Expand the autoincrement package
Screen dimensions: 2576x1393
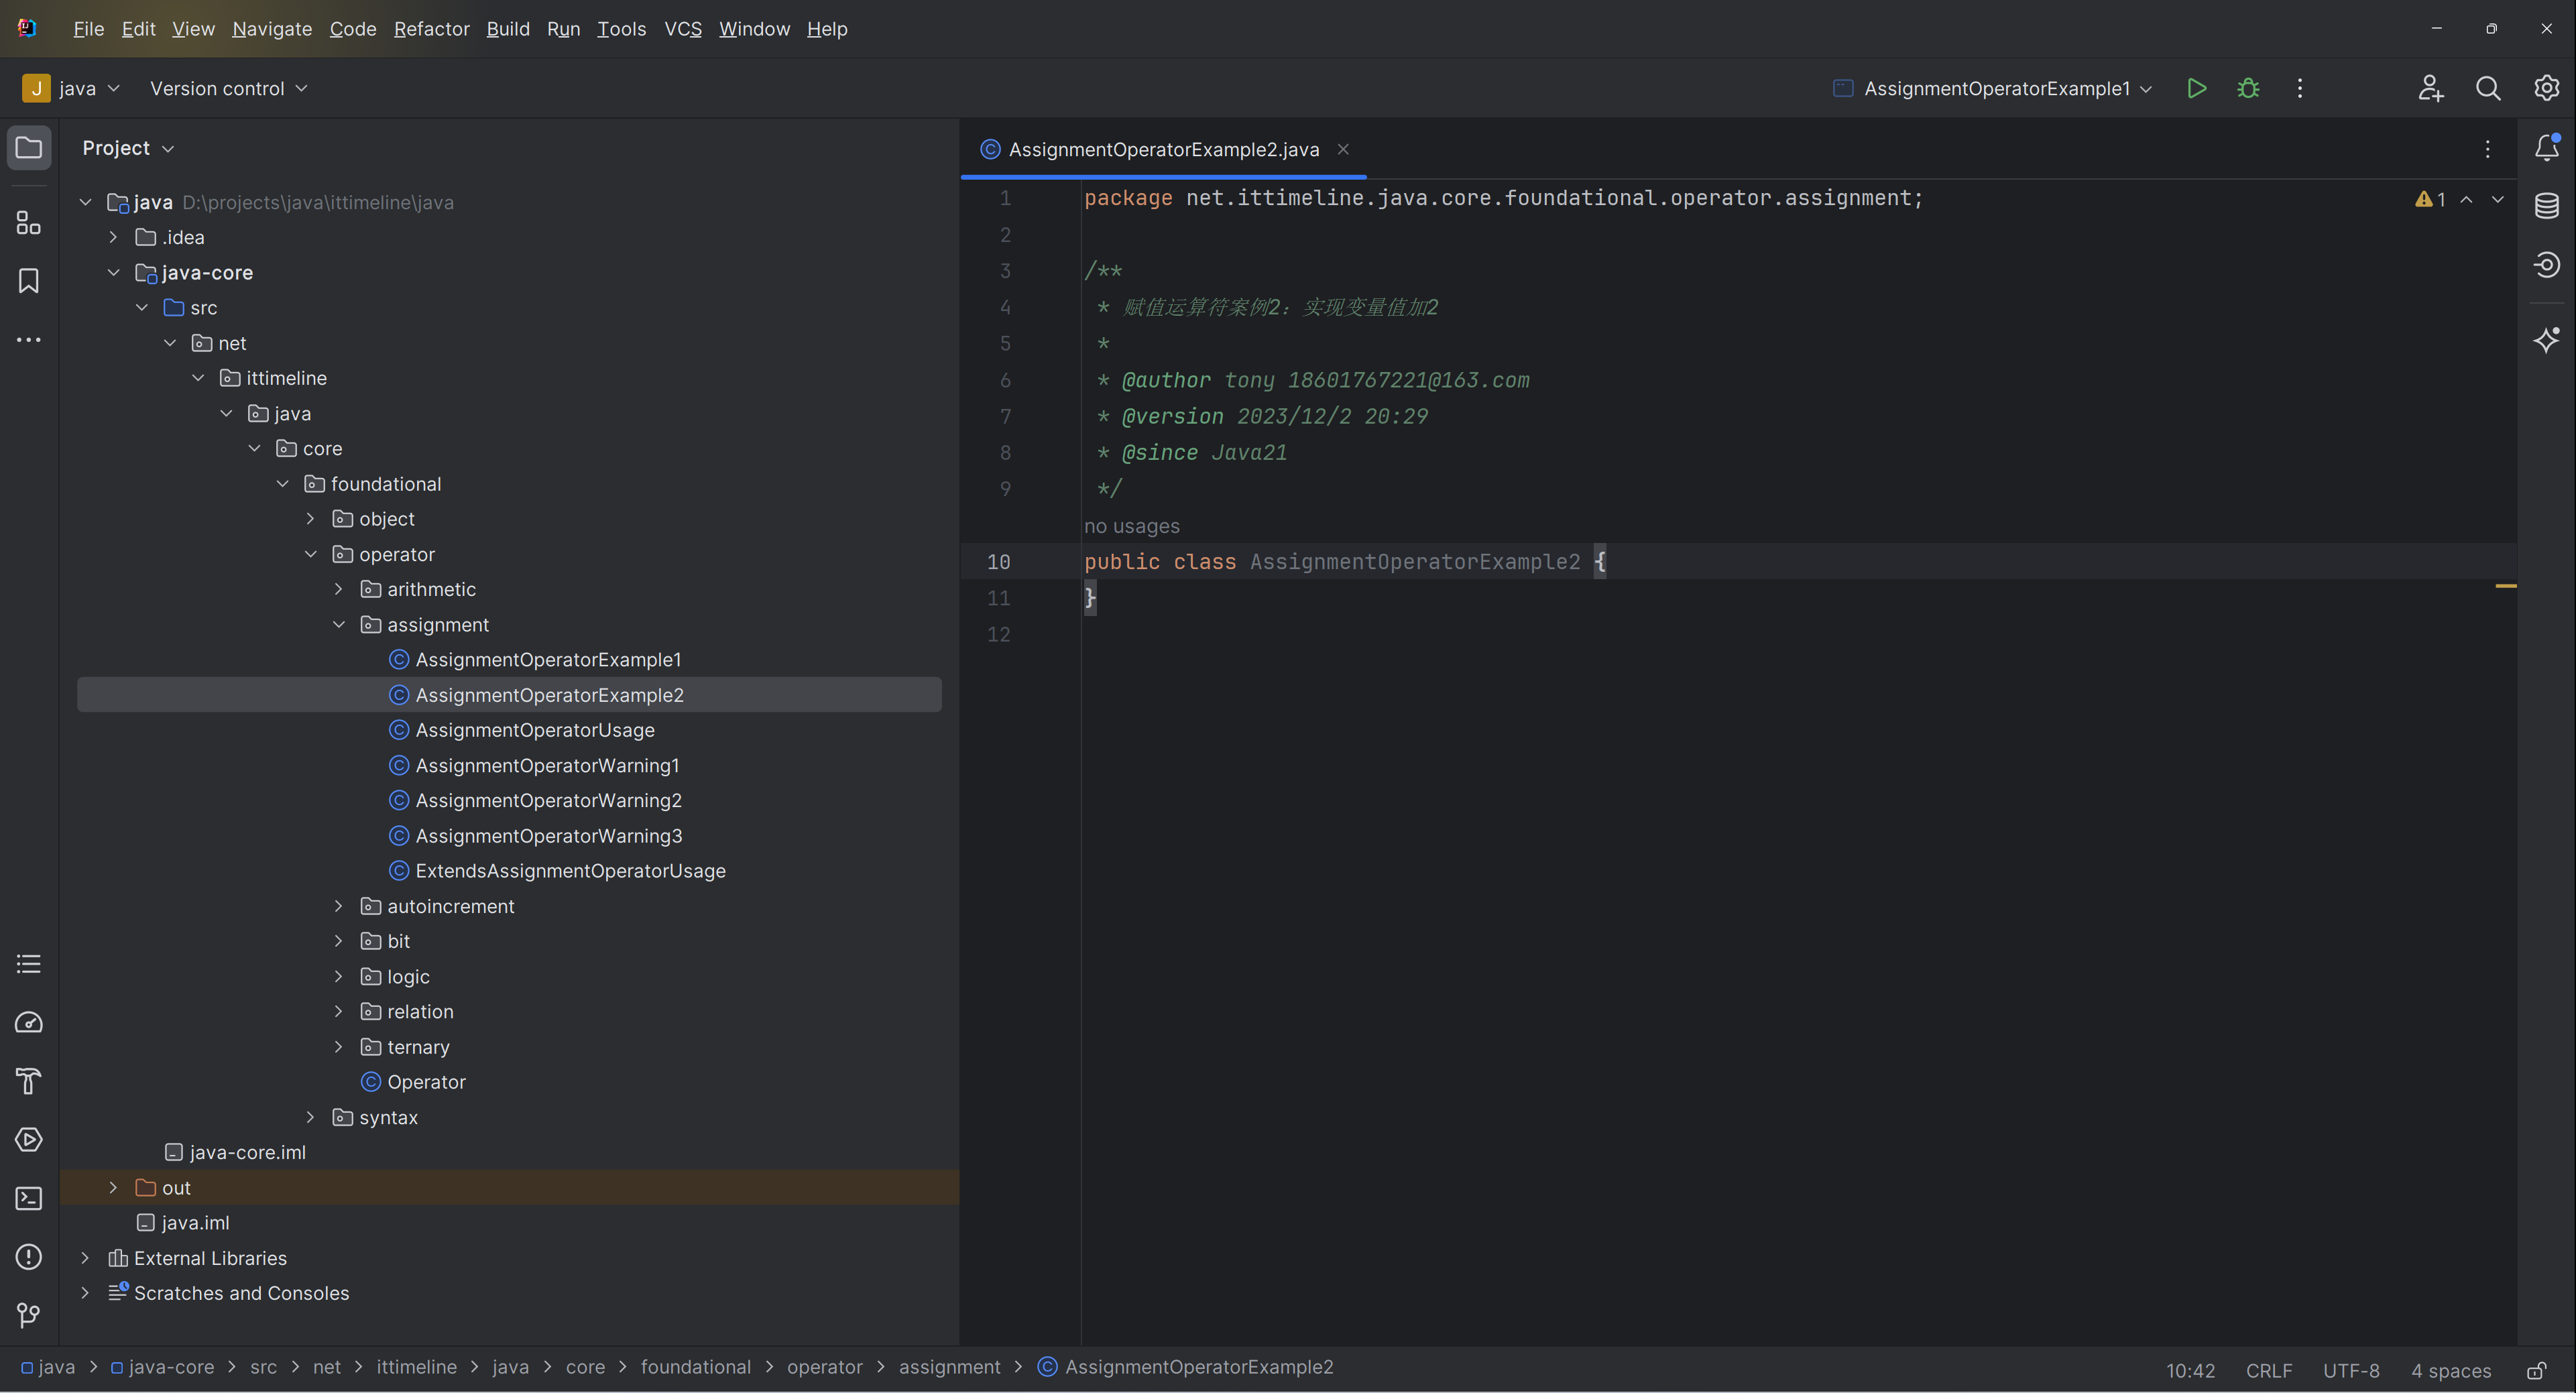(x=338, y=906)
